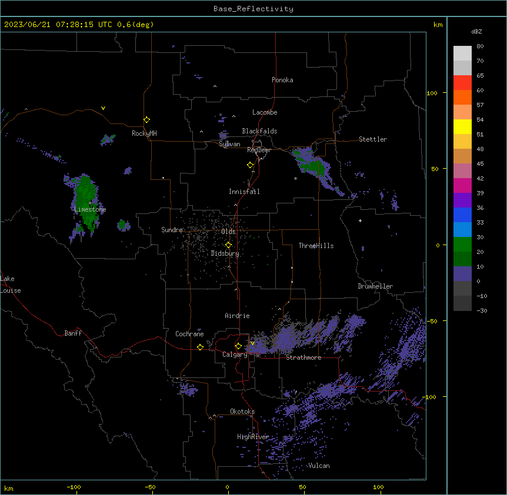Click the Airdrie city label
The width and height of the screenshot is (507, 495).
tap(238, 316)
